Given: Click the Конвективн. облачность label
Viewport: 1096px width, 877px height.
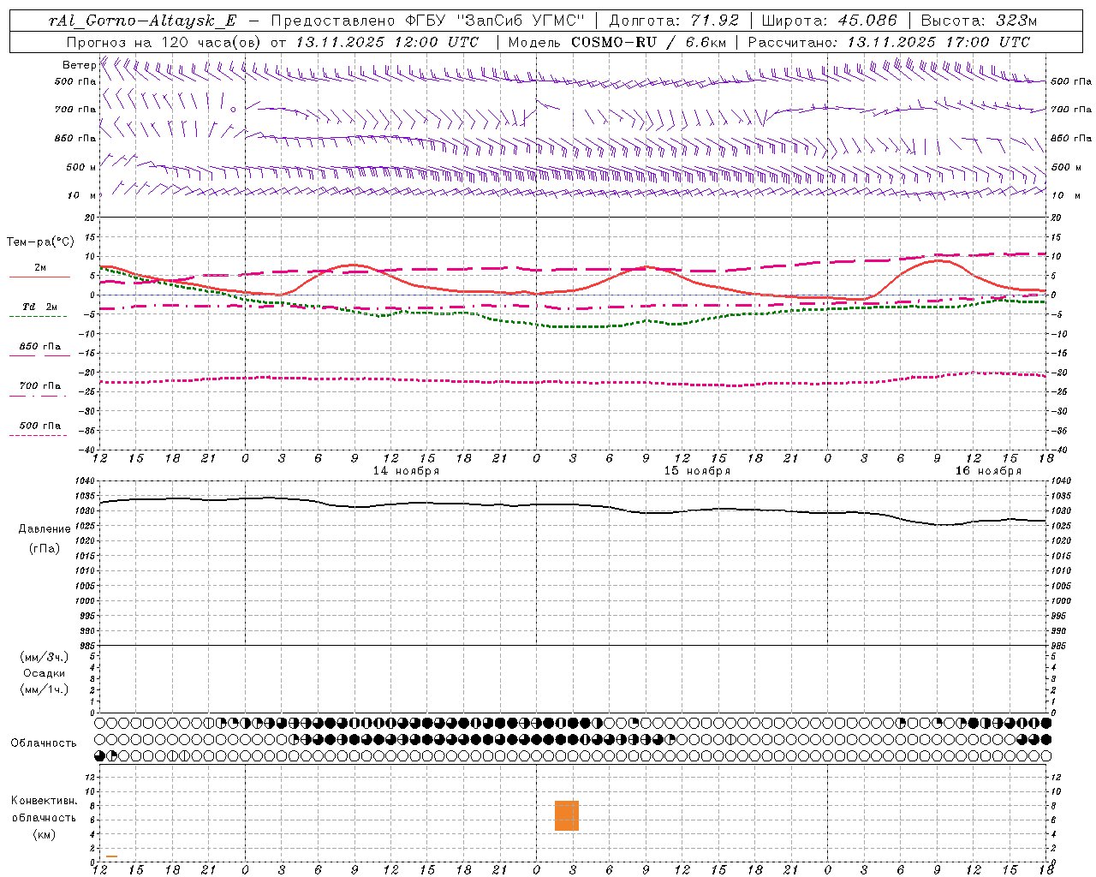Looking at the screenshot, I should point(45,808).
